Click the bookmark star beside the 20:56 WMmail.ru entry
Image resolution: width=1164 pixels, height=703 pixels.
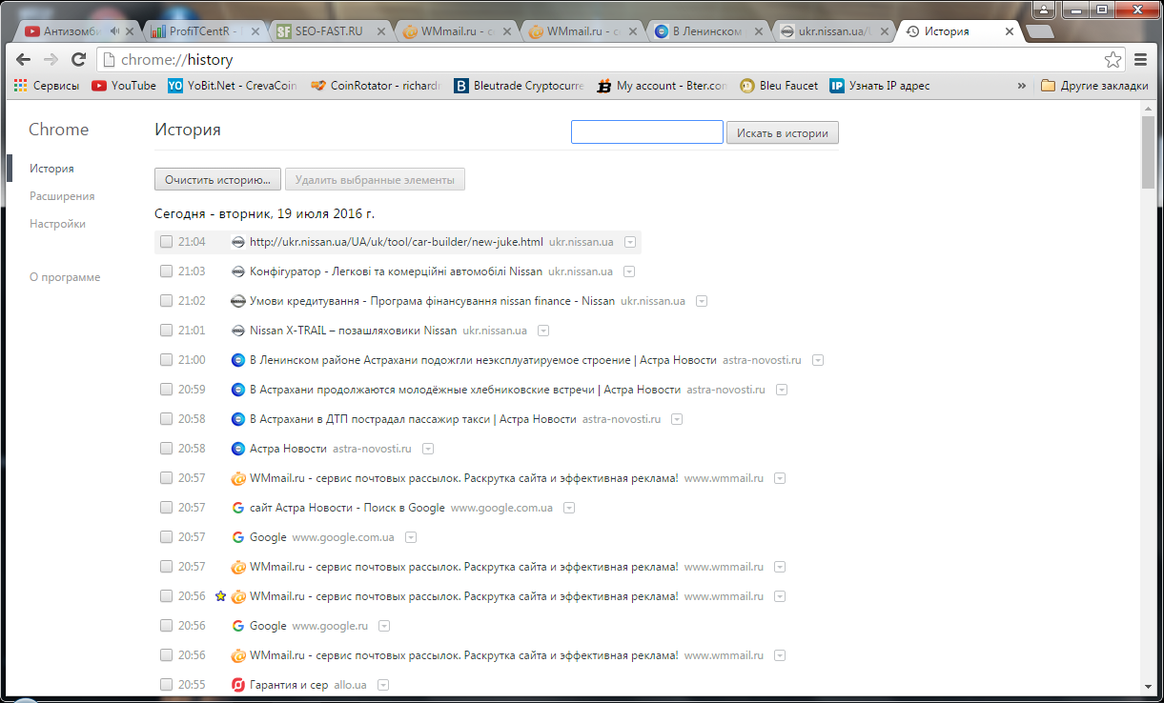click(x=220, y=596)
